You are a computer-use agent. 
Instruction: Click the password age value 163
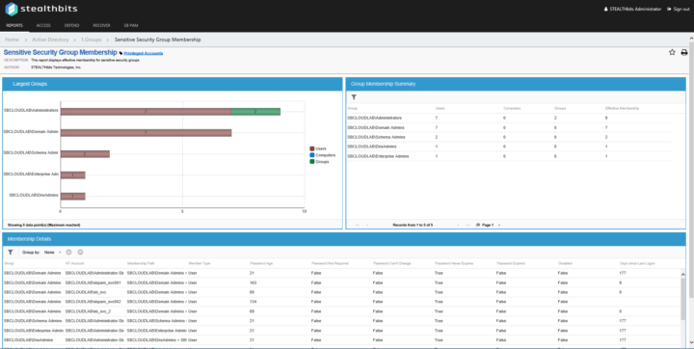point(254,282)
